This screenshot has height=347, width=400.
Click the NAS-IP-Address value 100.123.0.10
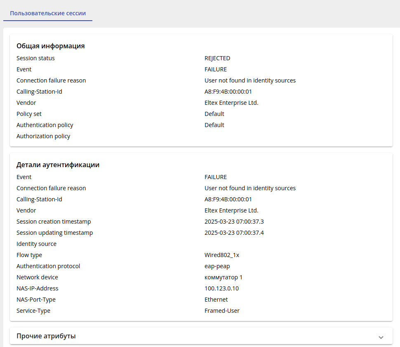[221, 288]
